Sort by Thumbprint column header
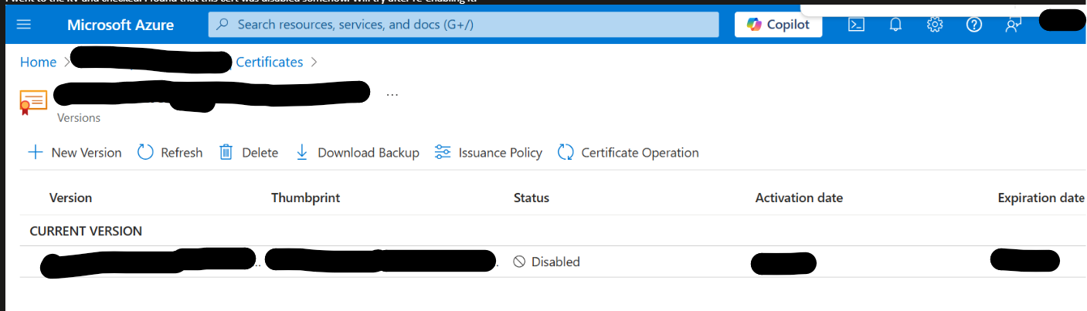Viewport: 1087px width, 311px height. click(x=306, y=198)
